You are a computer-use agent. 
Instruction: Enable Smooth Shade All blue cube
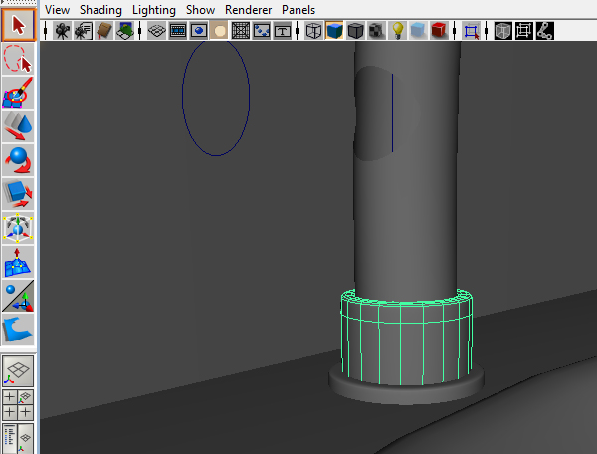pyautogui.click(x=334, y=31)
